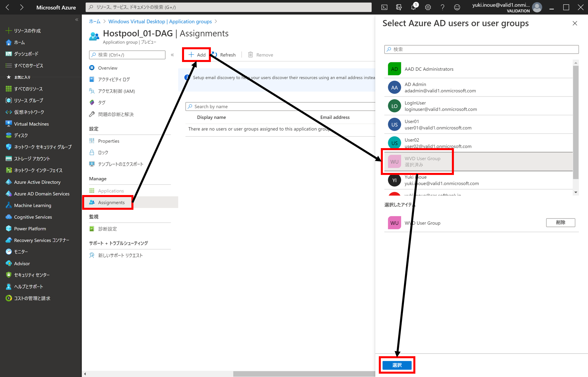Select User01 in the list
The image size is (588, 377).
pyautogui.click(x=479, y=125)
